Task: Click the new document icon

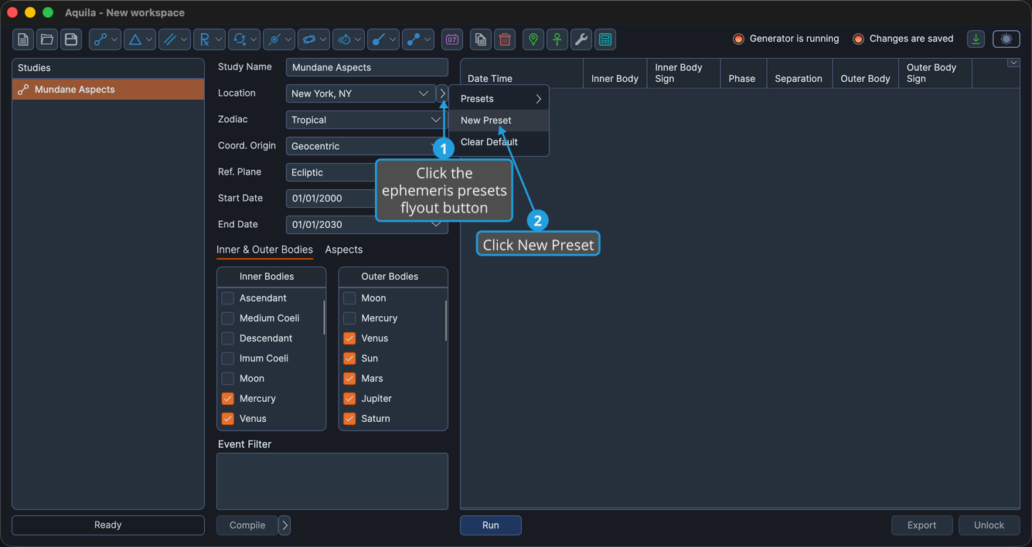Action: (x=23, y=39)
